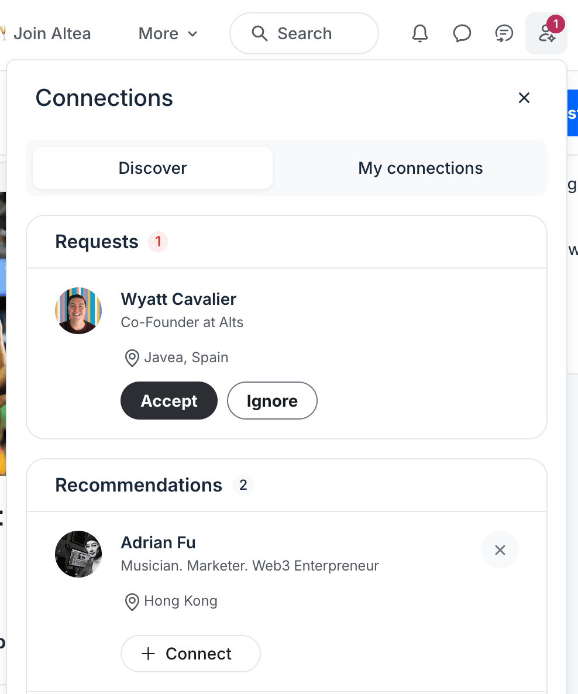The image size is (578, 694).
Task: Open Wyatt Cavalier's profile picture
Action: [x=78, y=311]
